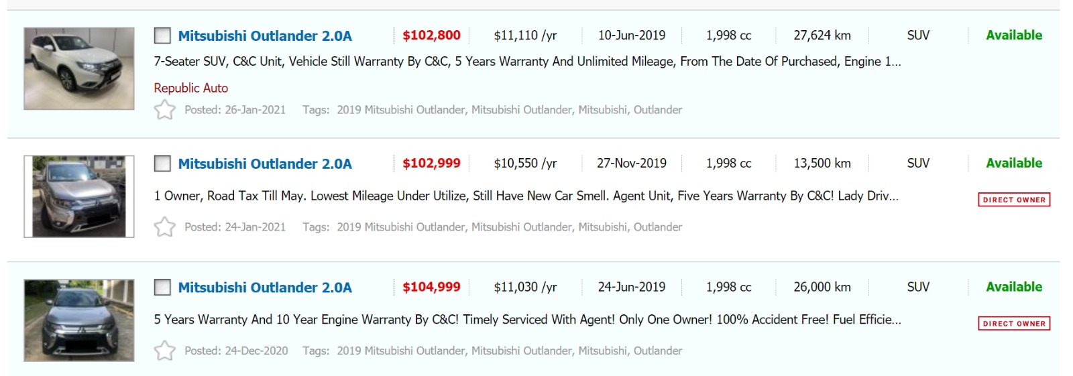
Task: Open Mitsubishi Outlander 2.0A title priced $102,800
Action: (265, 36)
